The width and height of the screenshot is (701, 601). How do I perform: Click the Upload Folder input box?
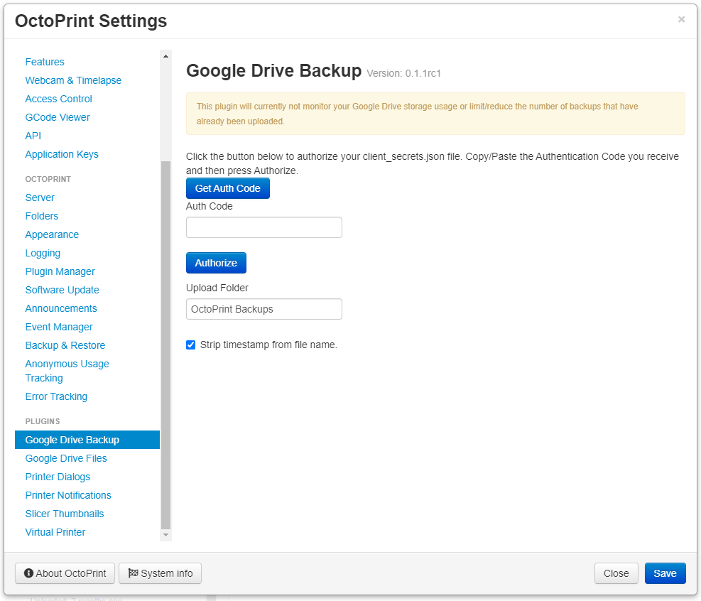[263, 309]
